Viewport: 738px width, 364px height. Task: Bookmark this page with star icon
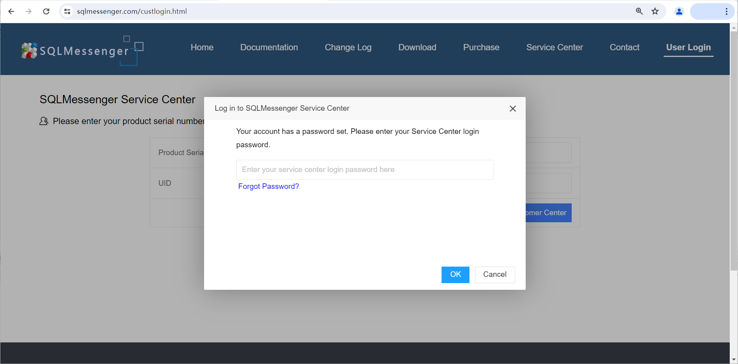coord(655,11)
